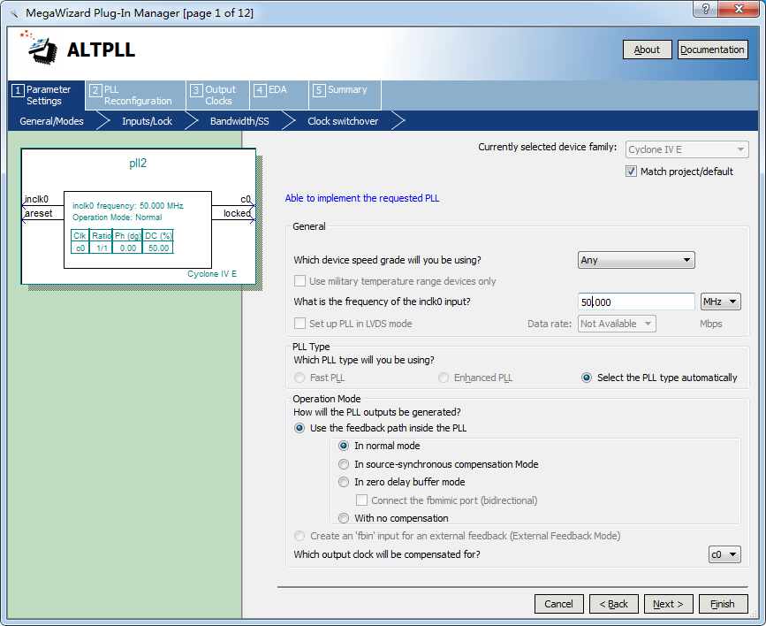Image resolution: width=766 pixels, height=626 pixels.
Task: Click the 1/1 ratio table cell
Action: click(x=101, y=248)
